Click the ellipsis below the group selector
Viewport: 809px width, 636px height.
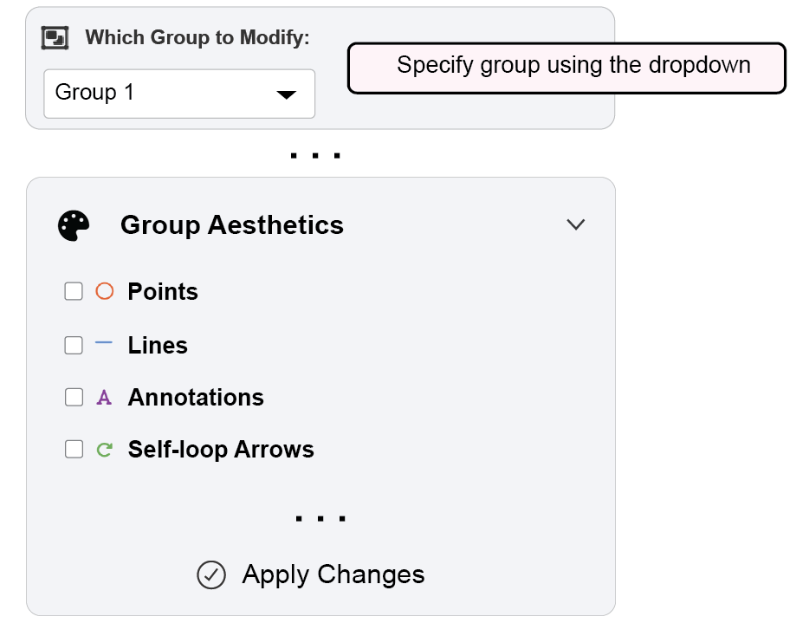[x=315, y=156]
